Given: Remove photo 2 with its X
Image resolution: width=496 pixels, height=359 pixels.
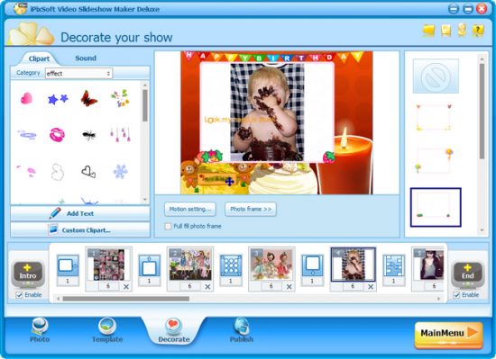Looking at the screenshot, I should [x=207, y=287].
